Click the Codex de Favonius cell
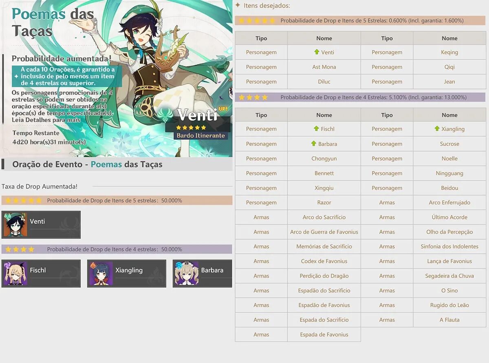 point(324,261)
